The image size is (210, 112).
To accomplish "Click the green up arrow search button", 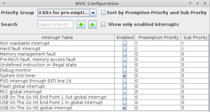I will click(x=92, y=24).
